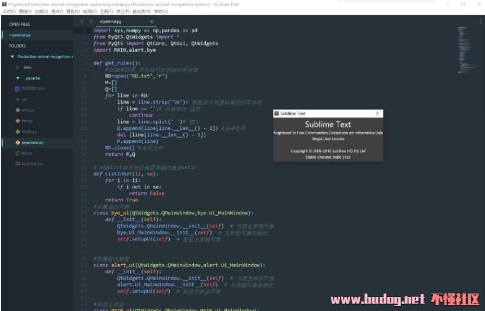
Task: Open the 转到(G) Goto menu
Action: [x=90, y=11]
